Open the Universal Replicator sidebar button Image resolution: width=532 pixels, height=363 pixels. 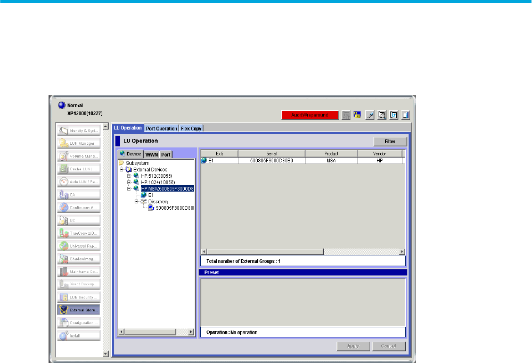(78, 245)
